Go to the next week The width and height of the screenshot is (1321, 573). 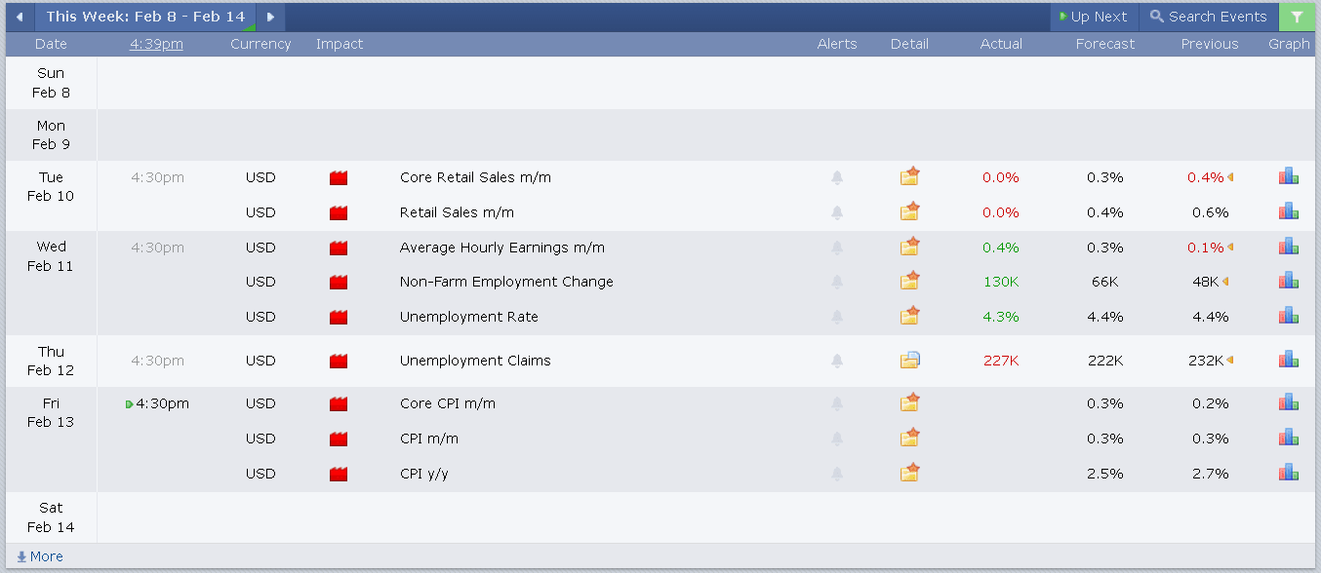(x=270, y=17)
